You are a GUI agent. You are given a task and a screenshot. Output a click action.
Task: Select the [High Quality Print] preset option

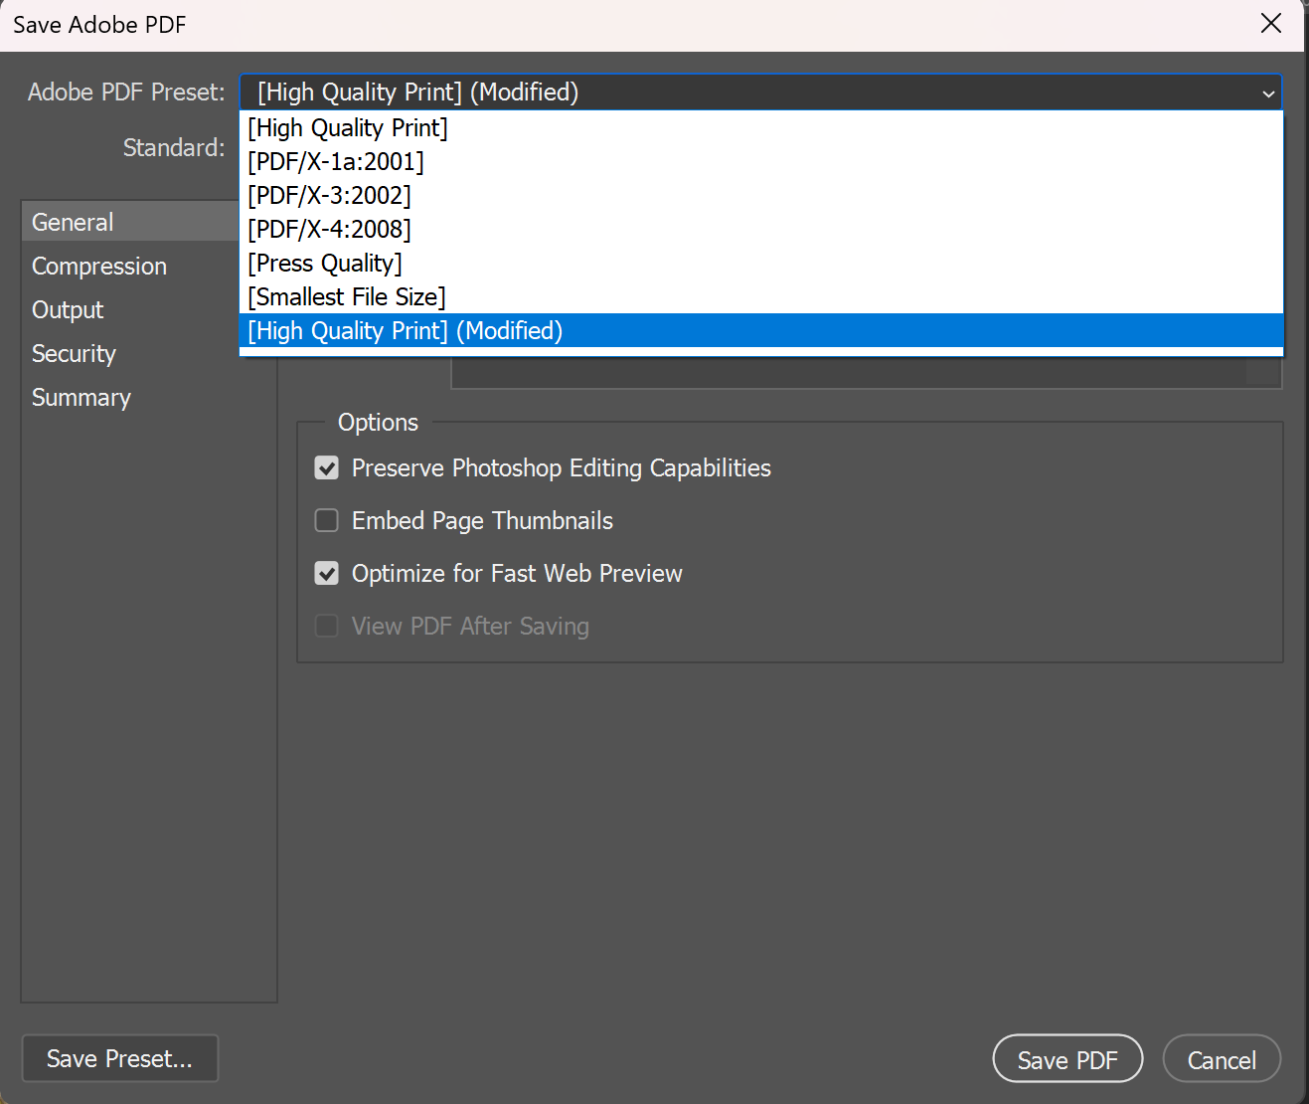tap(761, 128)
